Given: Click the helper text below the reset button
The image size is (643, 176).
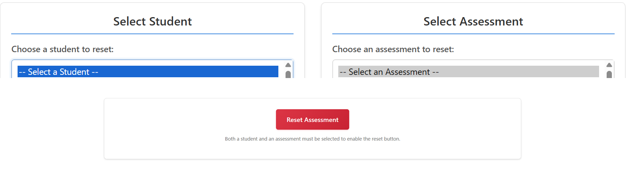Looking at the screenshot, I should click(x=312, y=139).
